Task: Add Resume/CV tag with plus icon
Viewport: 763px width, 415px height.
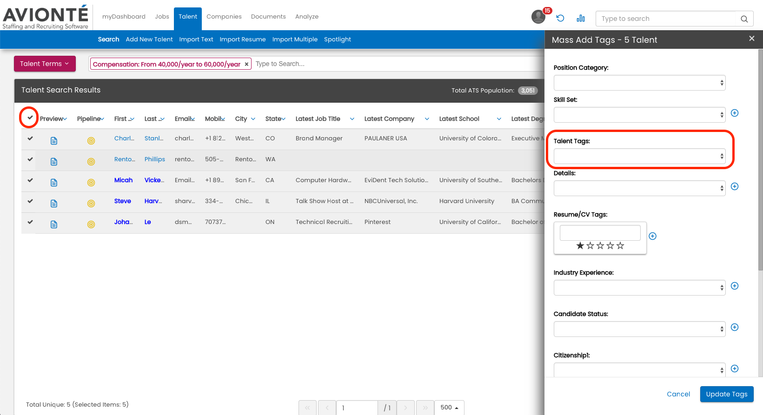Action: [652, 236]
